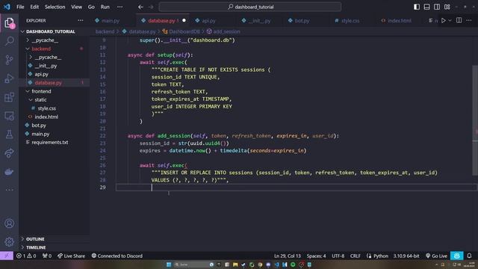Open ports forwarded status item
This screenshot has width=478, height=269.
47,256
